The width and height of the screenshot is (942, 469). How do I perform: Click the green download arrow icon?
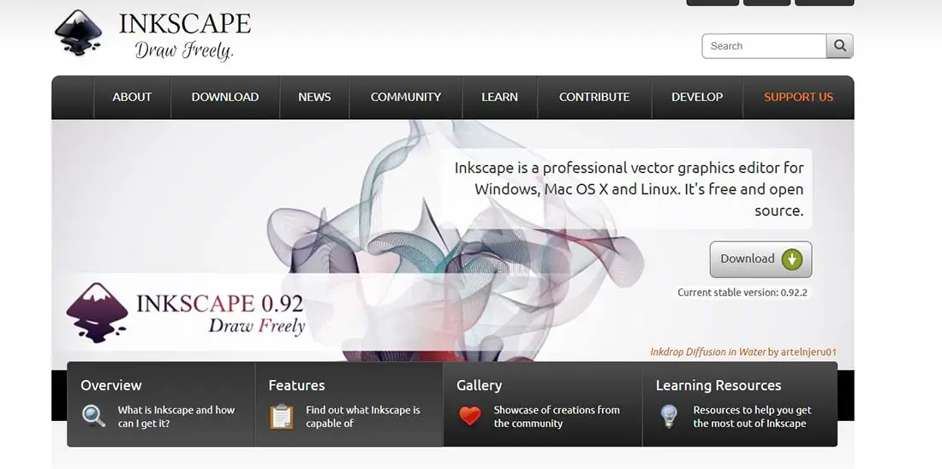[x=792, y=259]
